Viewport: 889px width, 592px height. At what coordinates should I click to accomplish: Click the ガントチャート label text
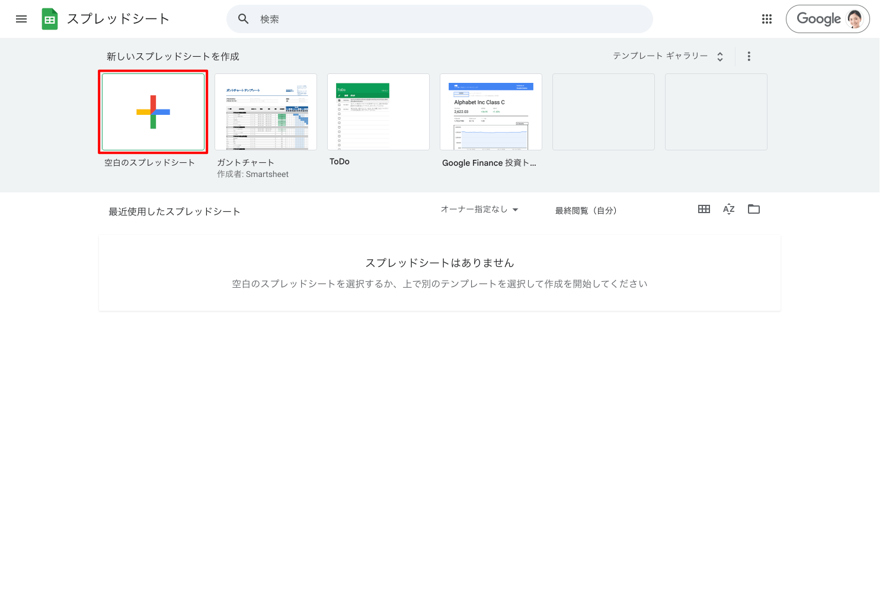coord(245,162)
